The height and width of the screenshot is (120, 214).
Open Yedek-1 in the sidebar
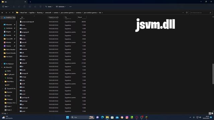pos(9,106)
